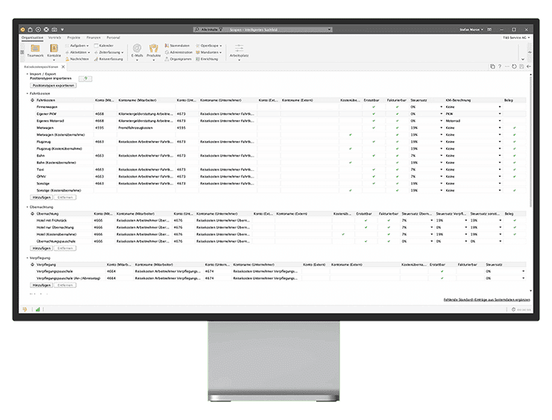Click the refresh icon in toolbar
The height and width of the screenshot is (420, 552).
[x=515, y=66]
